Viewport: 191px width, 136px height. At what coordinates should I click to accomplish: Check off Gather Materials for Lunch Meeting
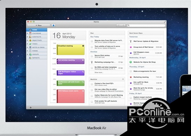(x=92, y=96)
